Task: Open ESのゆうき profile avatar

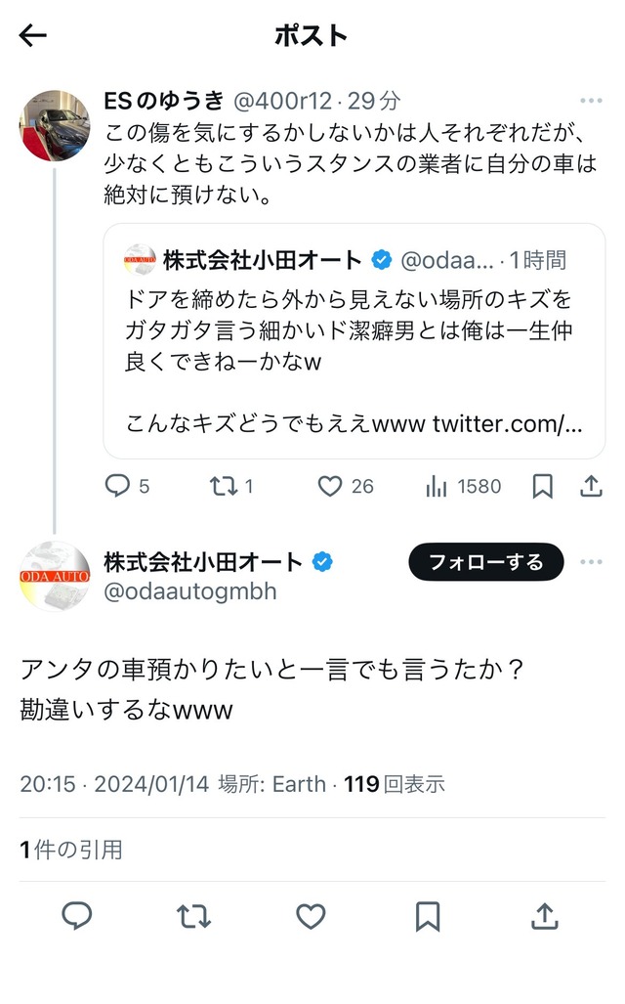Action: tap(55, 124)
